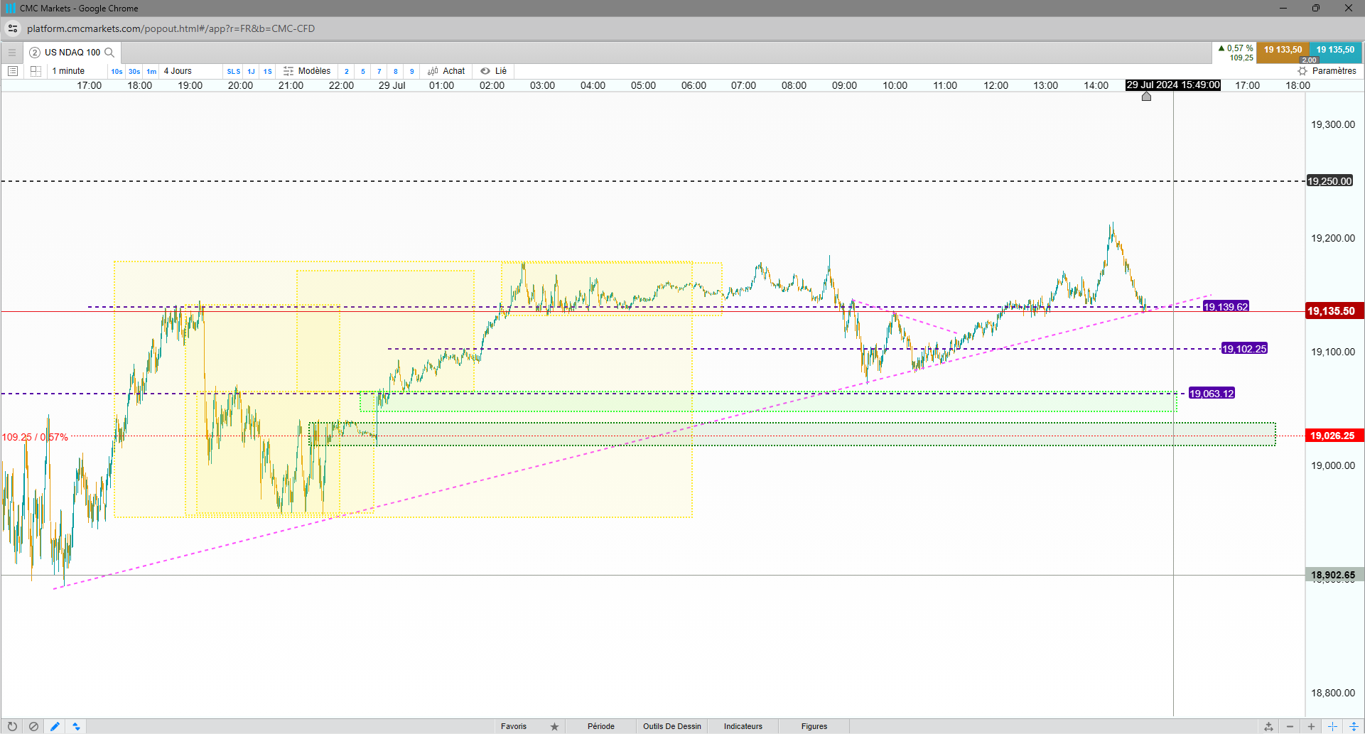
Task: Open the Outils De Dessin tab
Action: click(x=672, y=726)
